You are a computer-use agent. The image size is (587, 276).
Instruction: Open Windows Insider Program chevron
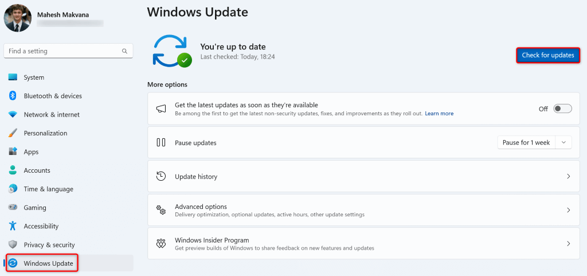pyautogui.click(x=568, y=244)
